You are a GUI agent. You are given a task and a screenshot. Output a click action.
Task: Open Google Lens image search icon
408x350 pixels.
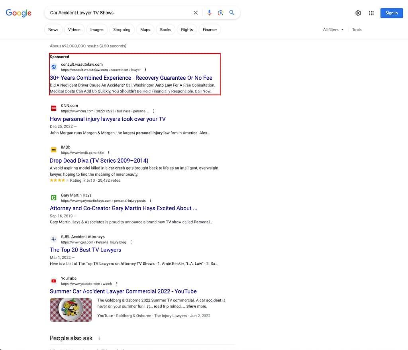pyautogui.click(x=221, y=13)
